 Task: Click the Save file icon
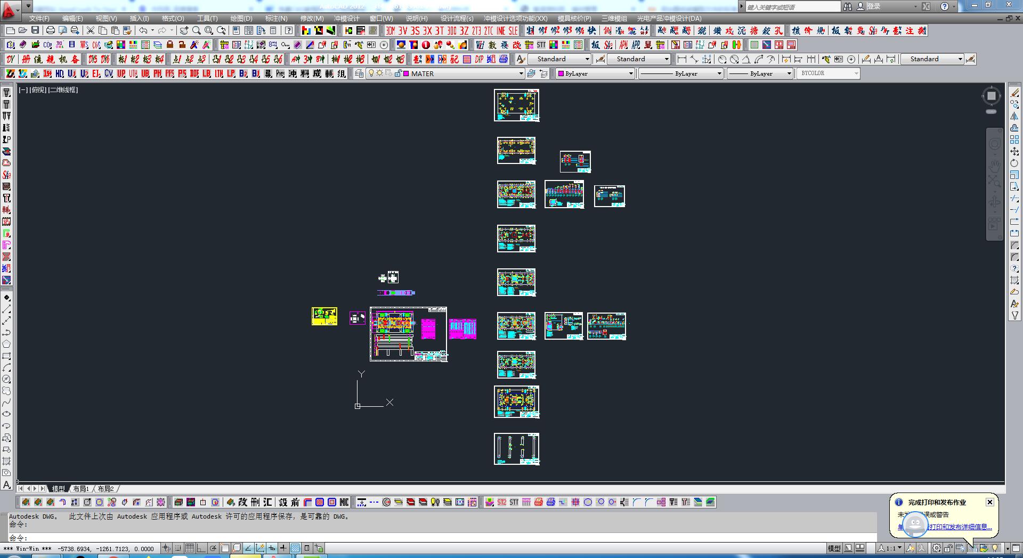click(x=35, y=30)
